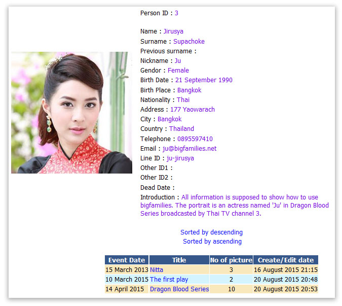Screen dimensions: 342x306
Task: Click the Person ID value '3'
Action: point(176,13)
